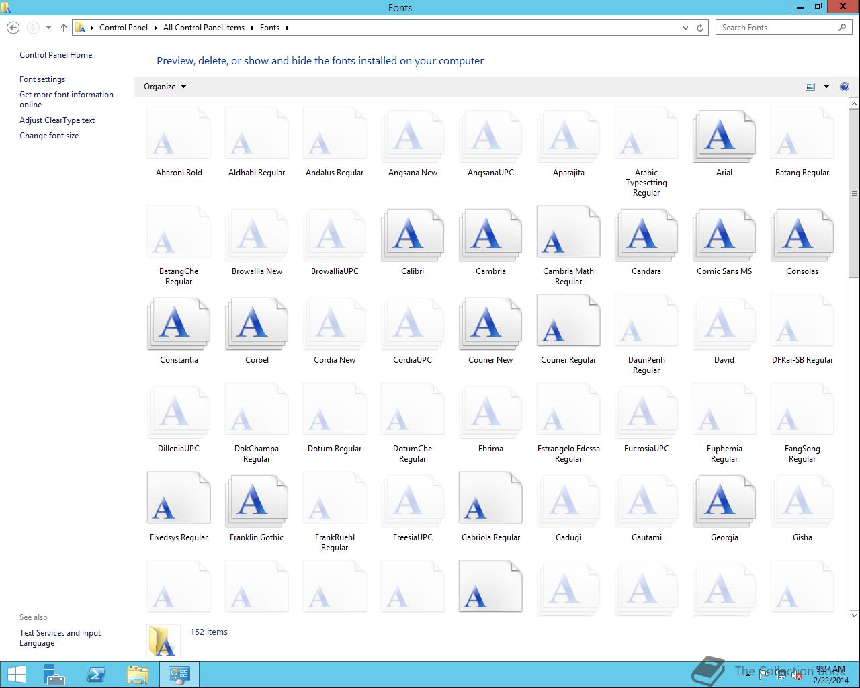Open Adjust ClearType text link
The image size is (860, 688).
[x=57, y=120]
